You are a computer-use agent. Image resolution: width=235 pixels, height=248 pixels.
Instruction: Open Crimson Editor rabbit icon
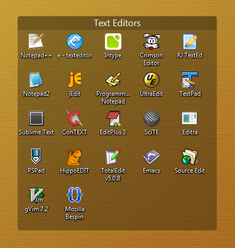click(152, 42)
